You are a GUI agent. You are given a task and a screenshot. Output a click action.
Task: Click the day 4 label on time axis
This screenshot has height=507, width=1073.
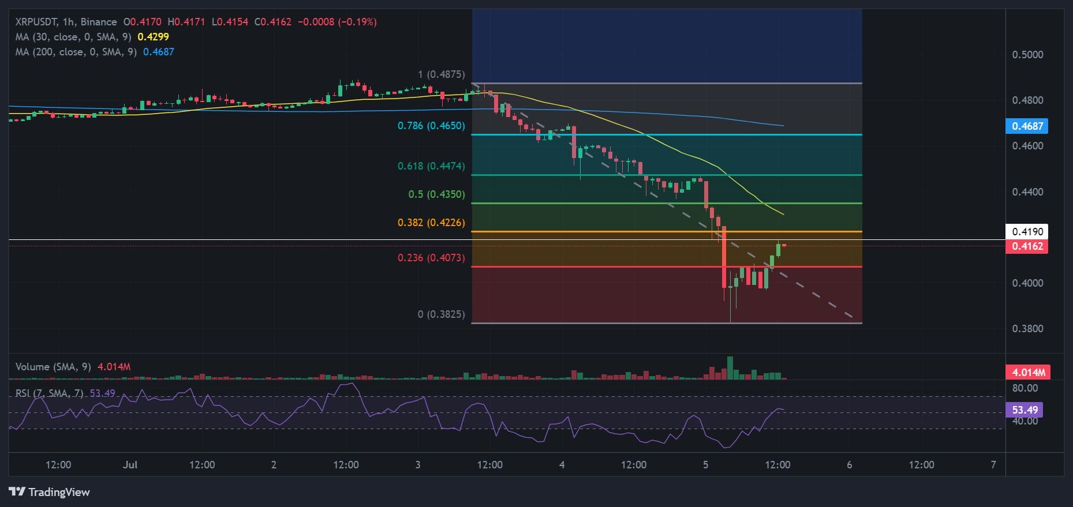(x=562, y=465)
